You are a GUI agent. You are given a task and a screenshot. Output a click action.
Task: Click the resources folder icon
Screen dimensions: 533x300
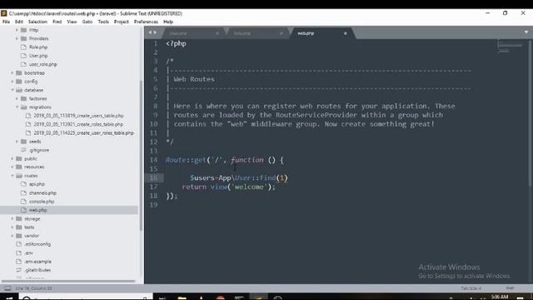coord(19,167)
